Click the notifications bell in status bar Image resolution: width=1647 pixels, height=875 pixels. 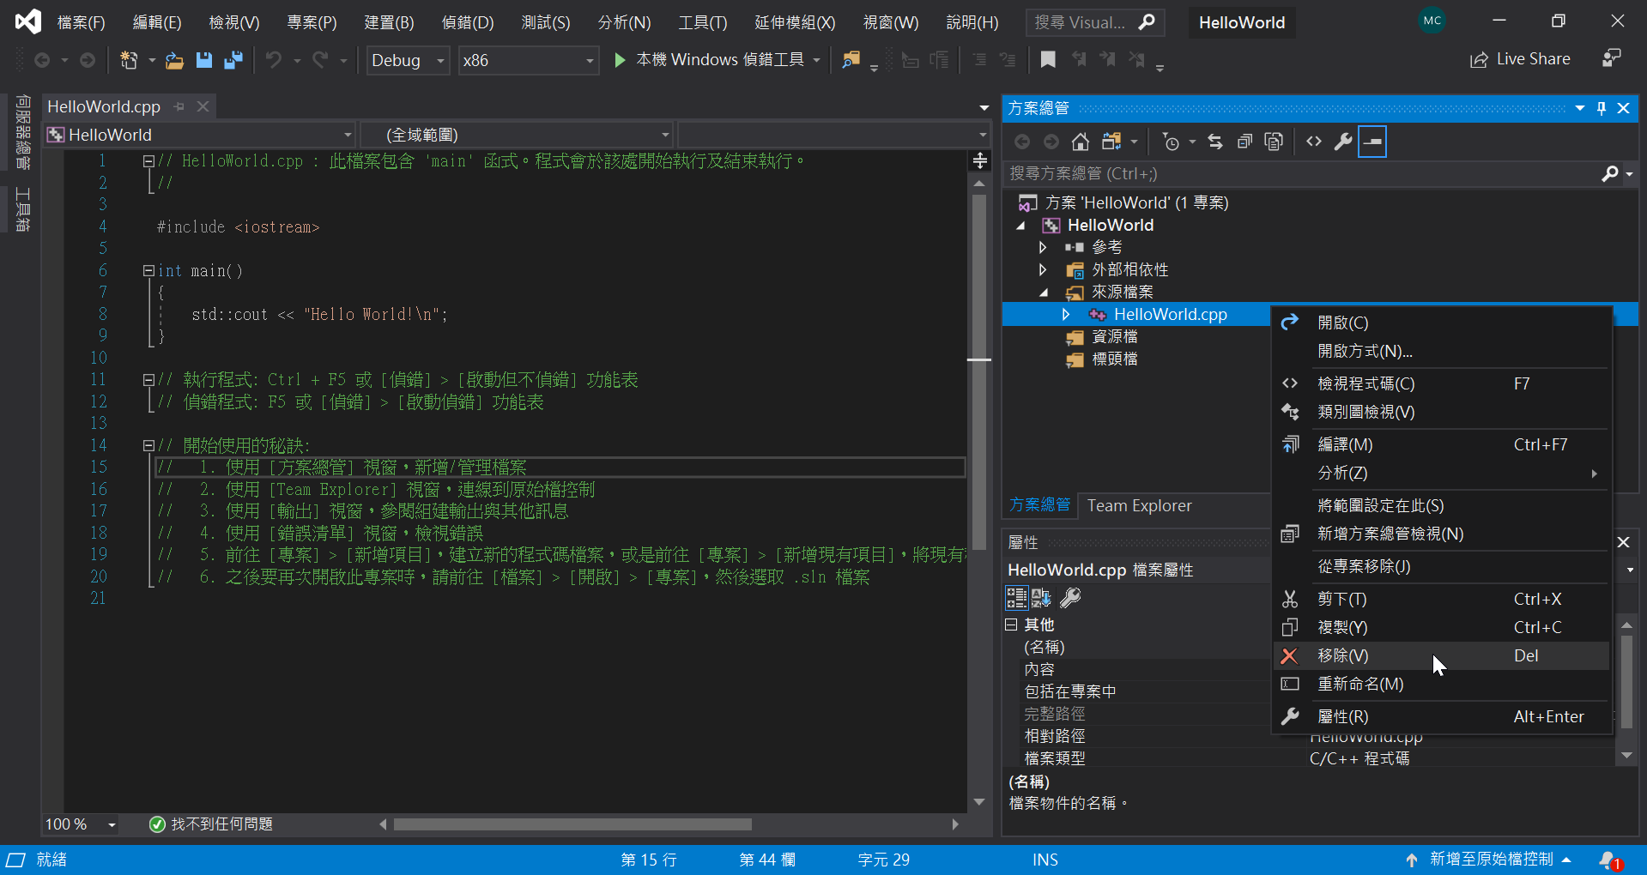(1608, 860)
